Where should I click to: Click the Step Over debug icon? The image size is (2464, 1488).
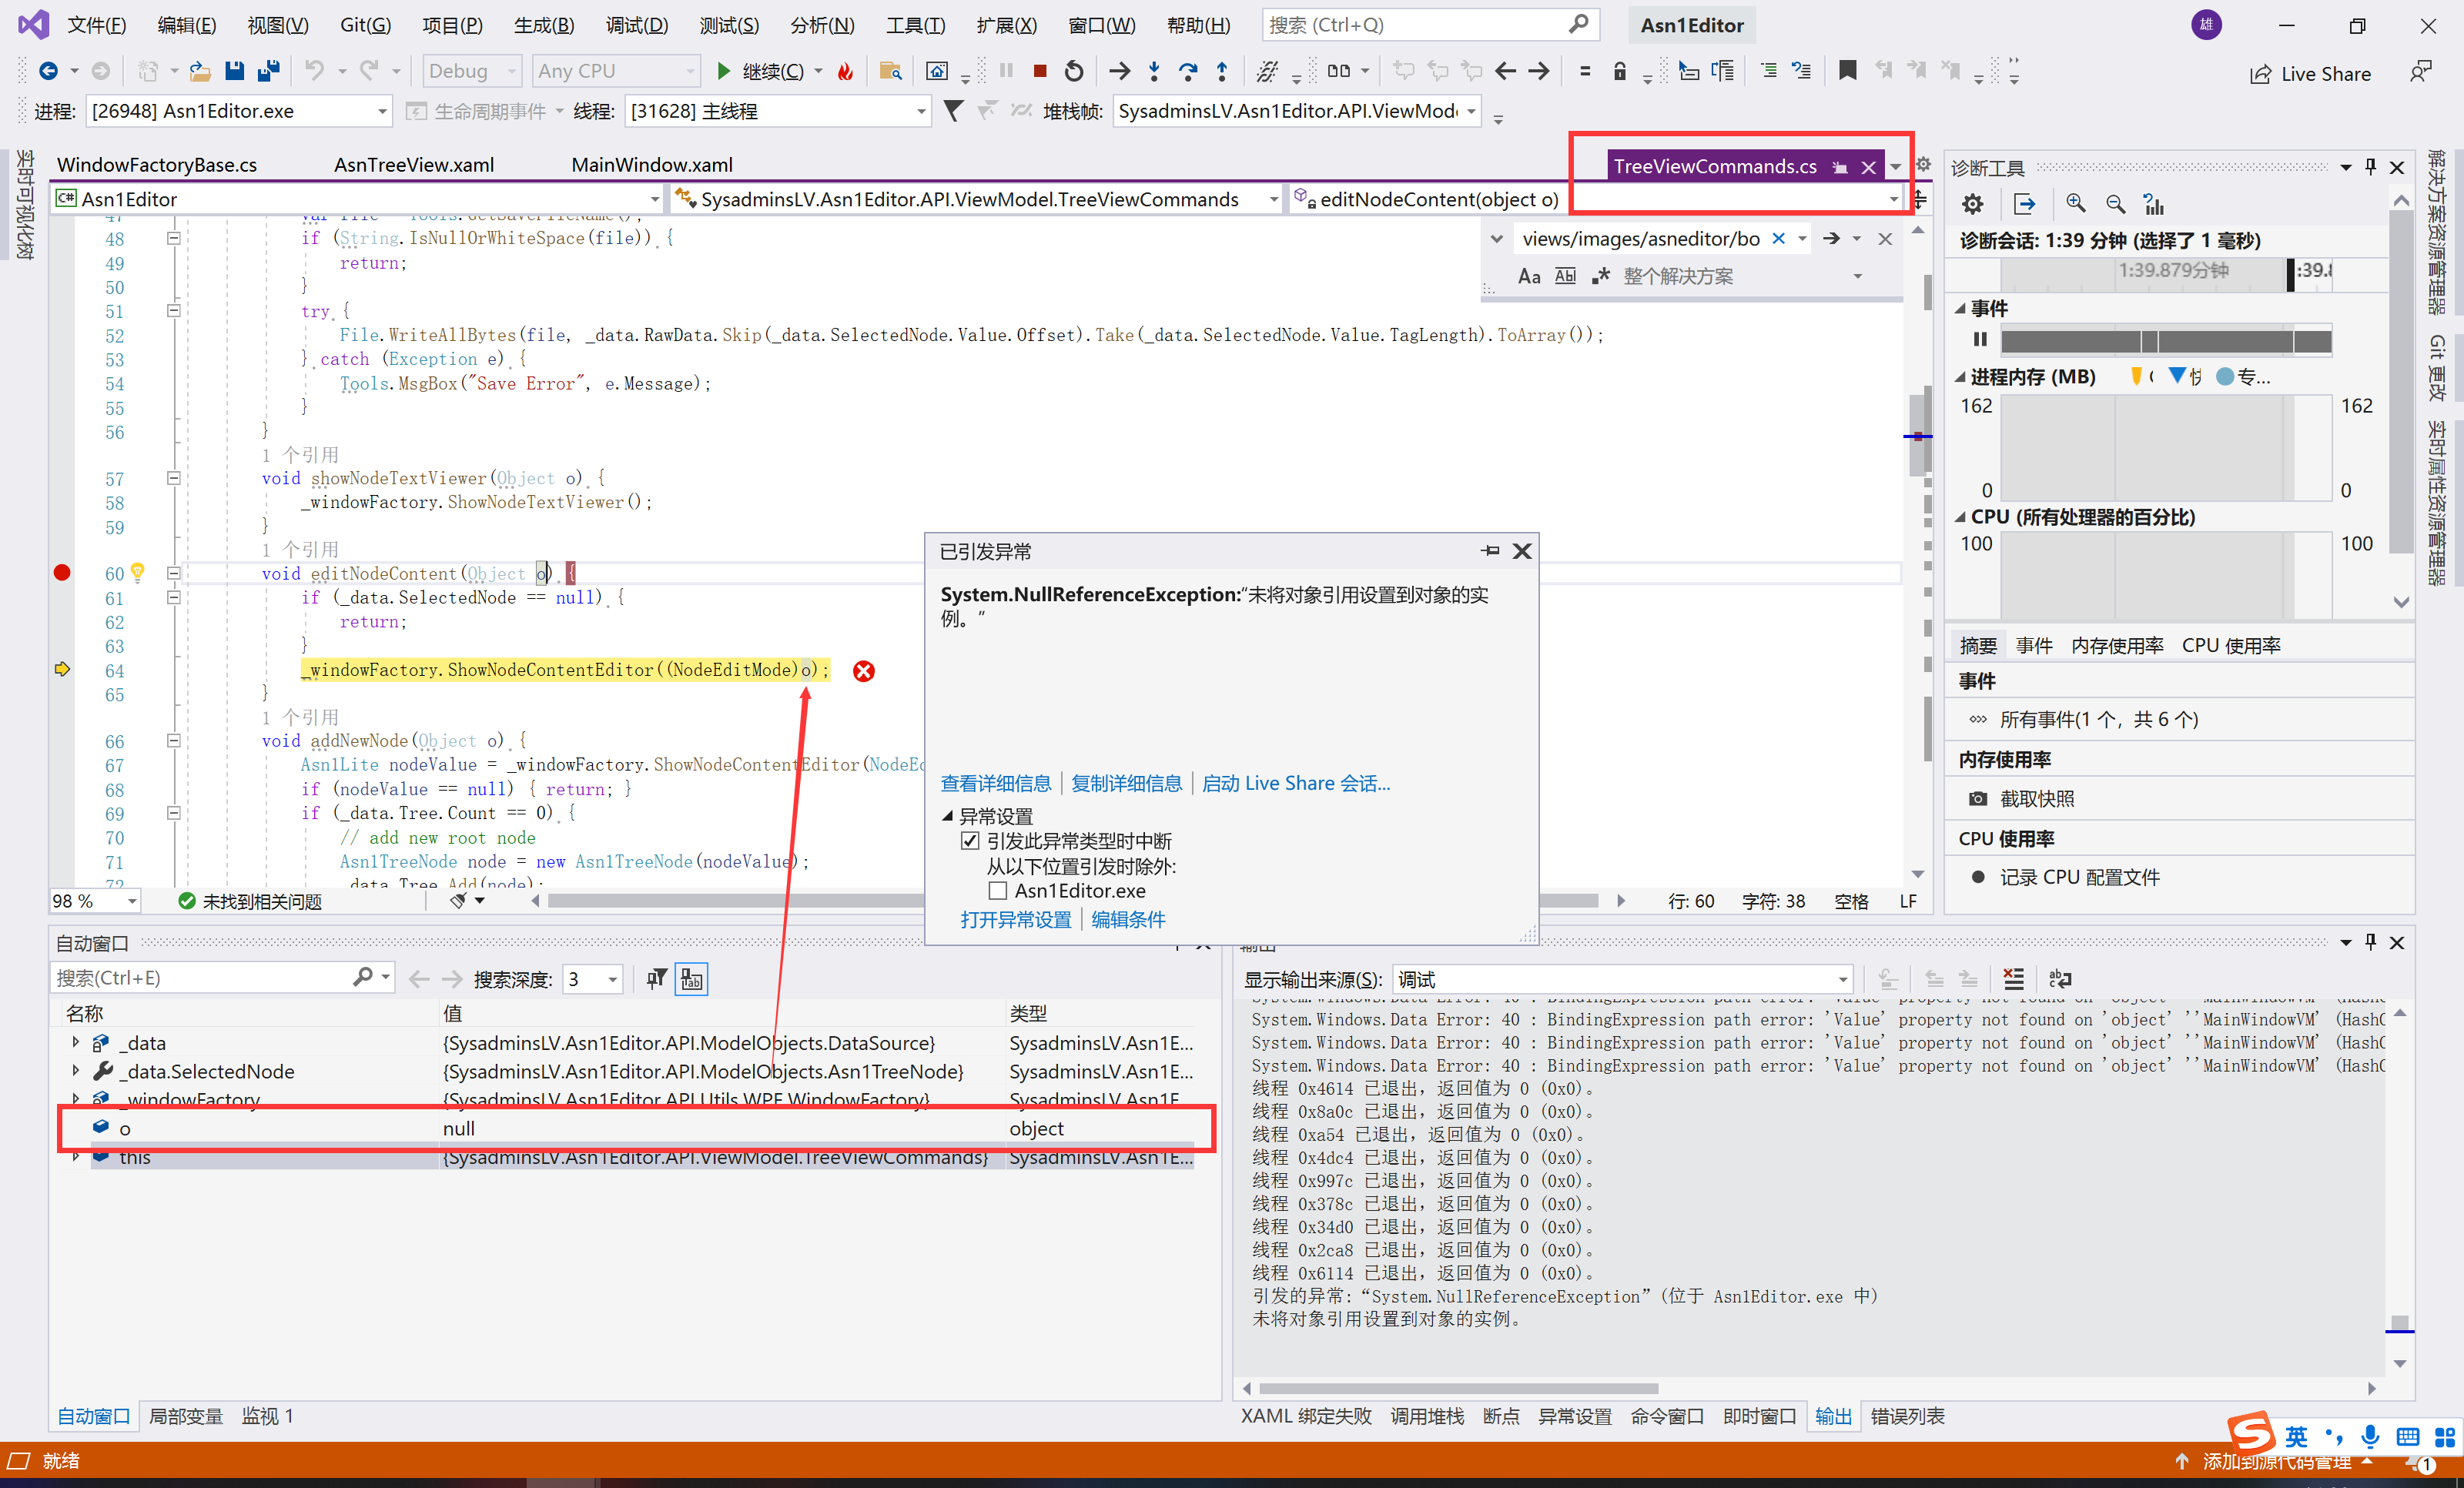point(1187,71)
